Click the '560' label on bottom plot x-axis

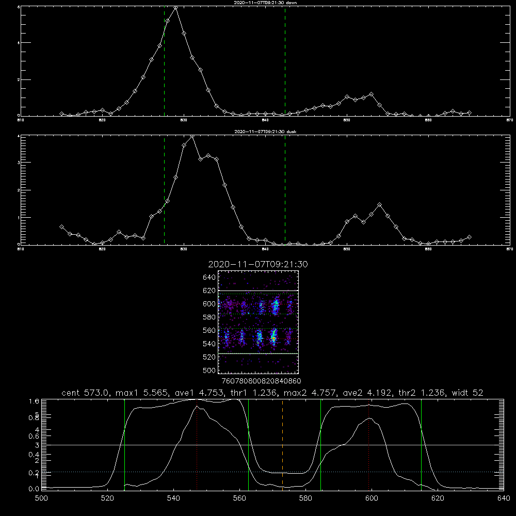coord(239,498)
